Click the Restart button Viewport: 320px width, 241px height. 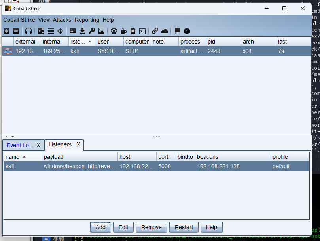click(x=184, y=227)
